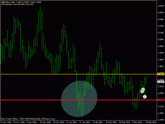Click the 30 Dec 2008 date label
165x124 pixels.
(59, 122)
